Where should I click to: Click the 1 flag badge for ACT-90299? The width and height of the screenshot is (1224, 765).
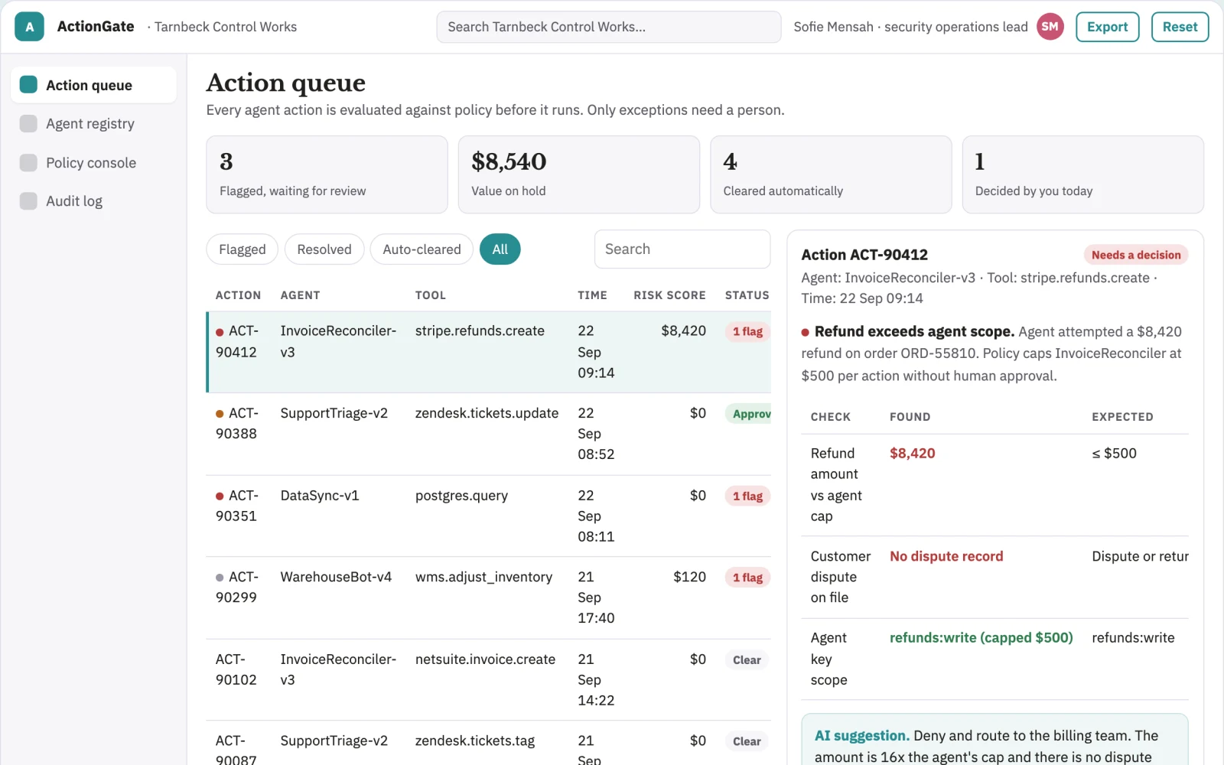[747, 578]
